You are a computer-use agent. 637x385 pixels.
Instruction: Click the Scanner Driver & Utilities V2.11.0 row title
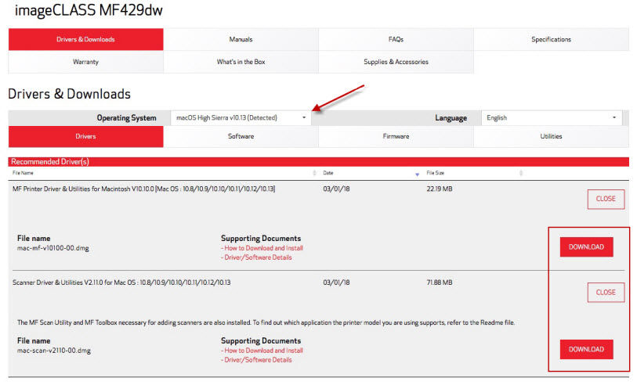coord(121,282)
